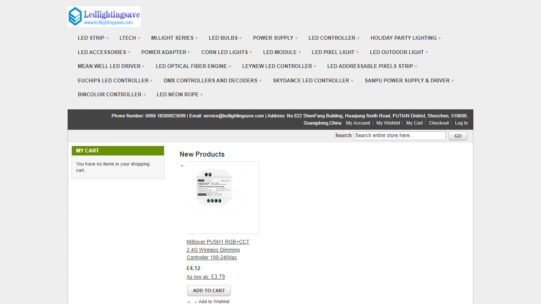Open MiBoxer PUSH1 RGB+CCT product title link
Viewport: 541px width, 304px height.
coord(218,250)
